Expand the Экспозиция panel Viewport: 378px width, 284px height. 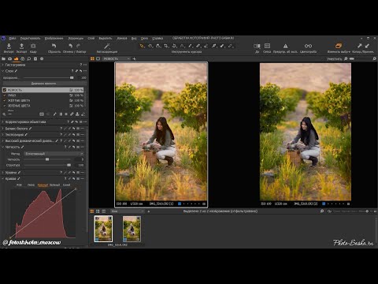(x=3, y=135)
